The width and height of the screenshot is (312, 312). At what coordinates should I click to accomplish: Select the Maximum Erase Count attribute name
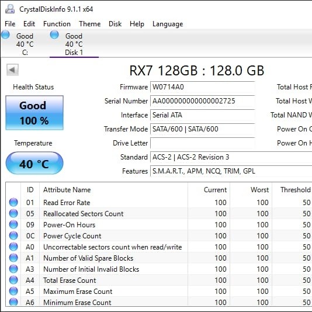[78, 292]
